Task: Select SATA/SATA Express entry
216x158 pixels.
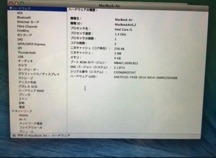Action: (x=31, y=44)
